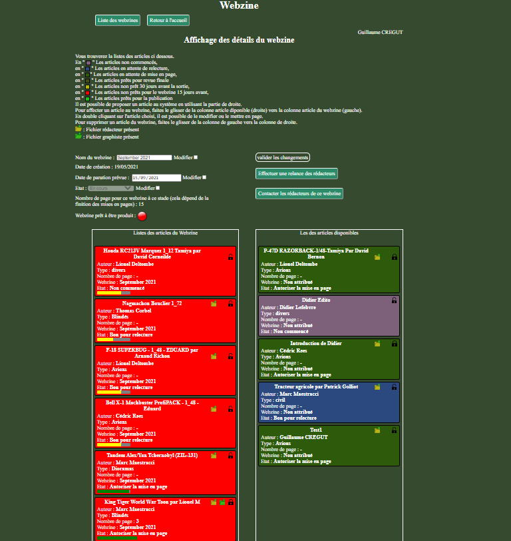511x541 pixels.
Task: Open writer file folder on Tracteur agricole article
Action: (x=377, y=387)
